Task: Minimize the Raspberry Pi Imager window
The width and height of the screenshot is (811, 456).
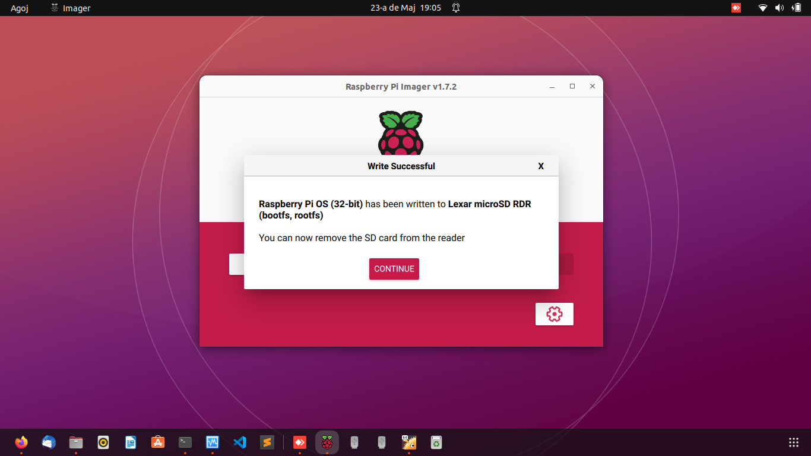Action: 552,87
